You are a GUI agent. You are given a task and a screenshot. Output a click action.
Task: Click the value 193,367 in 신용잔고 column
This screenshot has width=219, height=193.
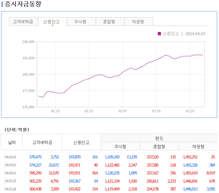pyautogui.click(x=75, y=181)
